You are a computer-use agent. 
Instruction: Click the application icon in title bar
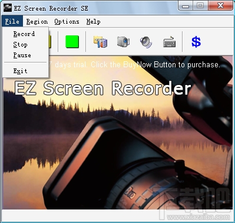(8, 8)
